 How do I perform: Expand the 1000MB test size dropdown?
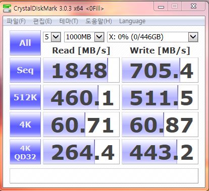point(84,37)
